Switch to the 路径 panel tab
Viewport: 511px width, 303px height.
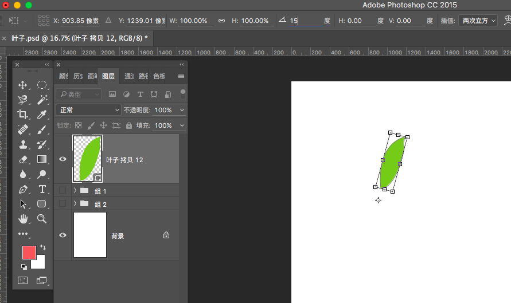[143, 76]
